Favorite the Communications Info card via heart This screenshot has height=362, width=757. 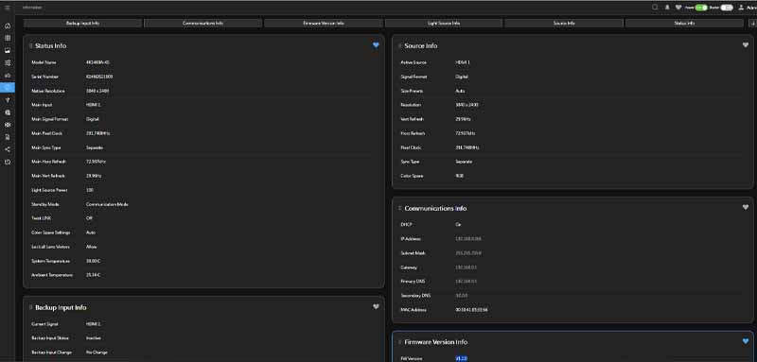746,207
